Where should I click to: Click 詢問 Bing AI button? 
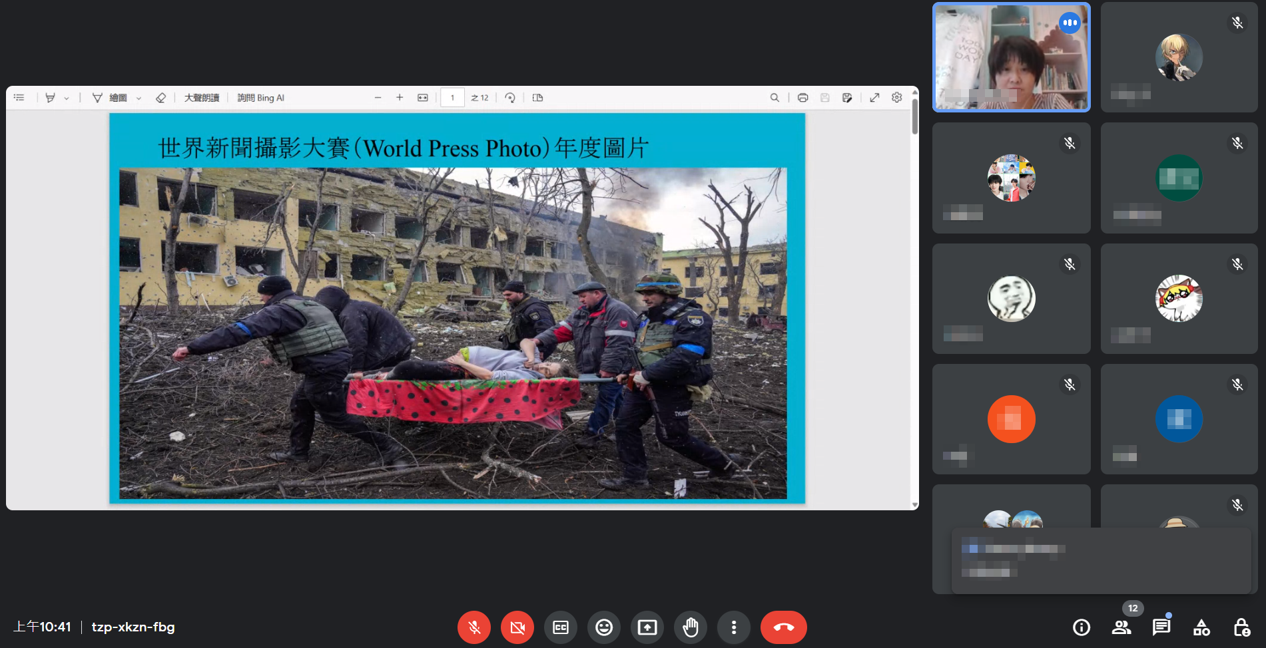[x=261, y=98]
